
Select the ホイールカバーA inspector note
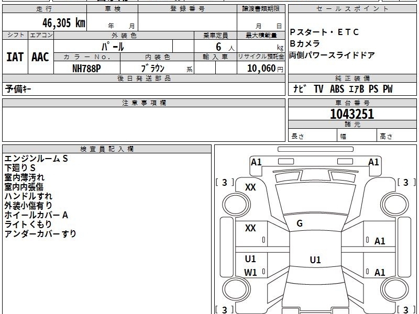[36, 215]
